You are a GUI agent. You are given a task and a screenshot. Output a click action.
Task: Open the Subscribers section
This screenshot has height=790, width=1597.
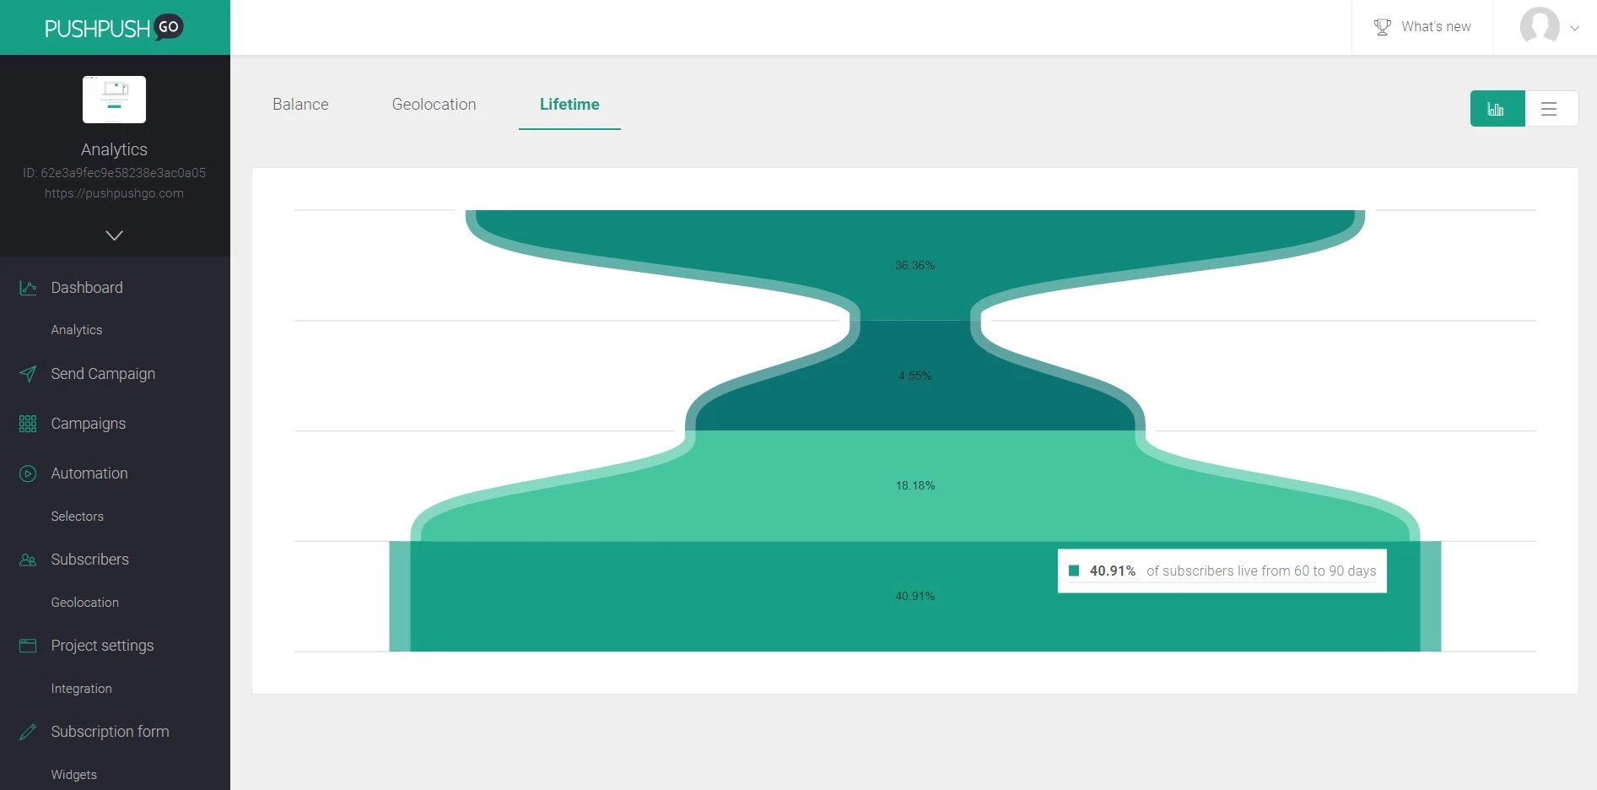[x=90, y=560]
